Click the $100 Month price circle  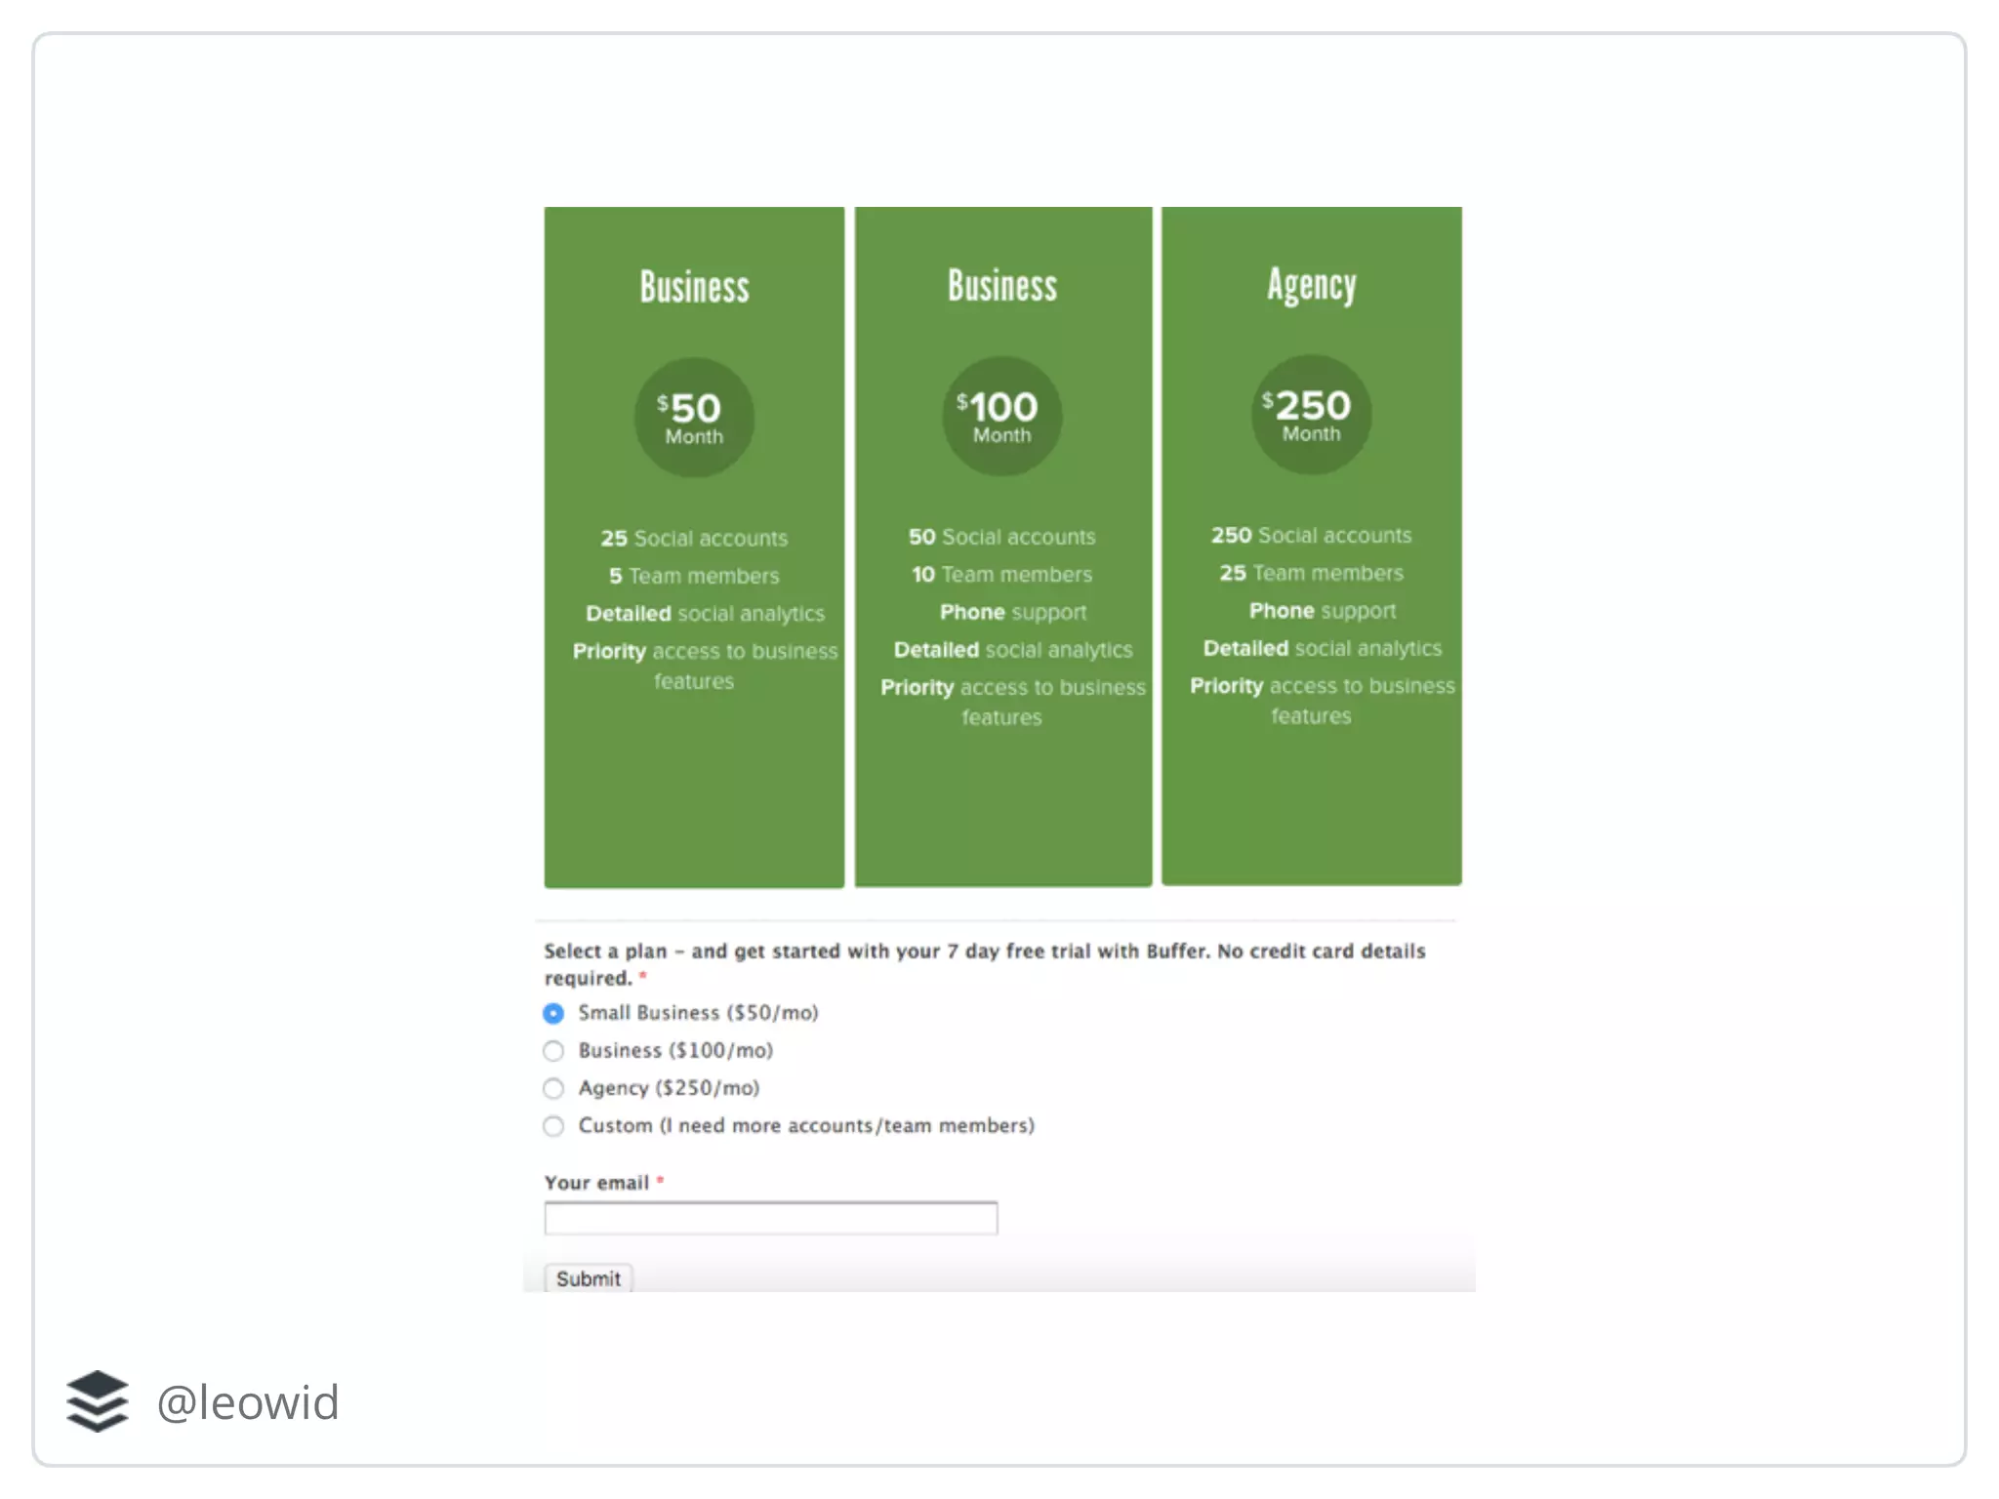(x=1001, y=417)
